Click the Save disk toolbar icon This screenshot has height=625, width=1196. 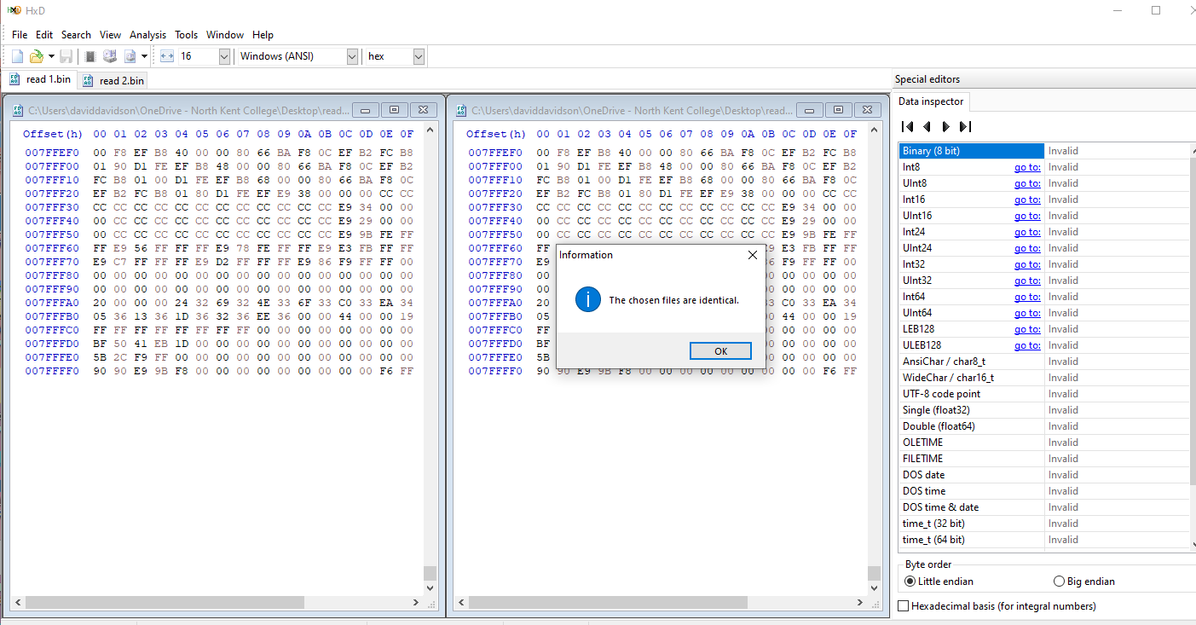[66, 56]
